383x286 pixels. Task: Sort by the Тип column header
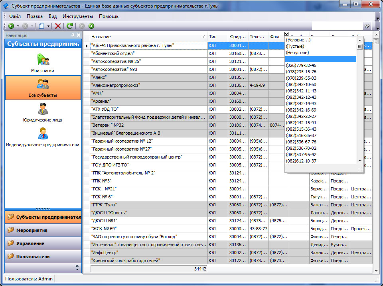[218, 37]
